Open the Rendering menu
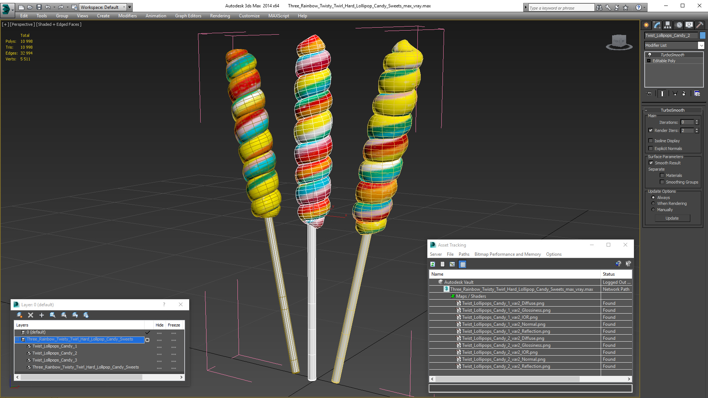 (x=220, y=16)
